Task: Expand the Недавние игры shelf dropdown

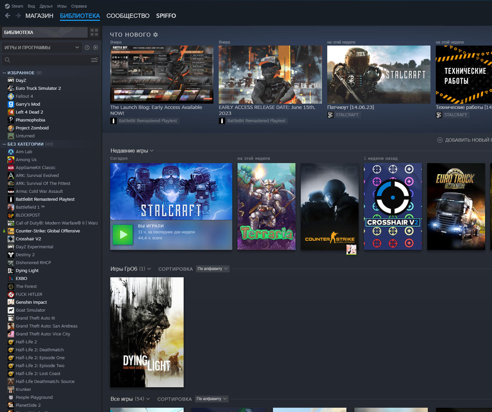Action: click(152, 151)
